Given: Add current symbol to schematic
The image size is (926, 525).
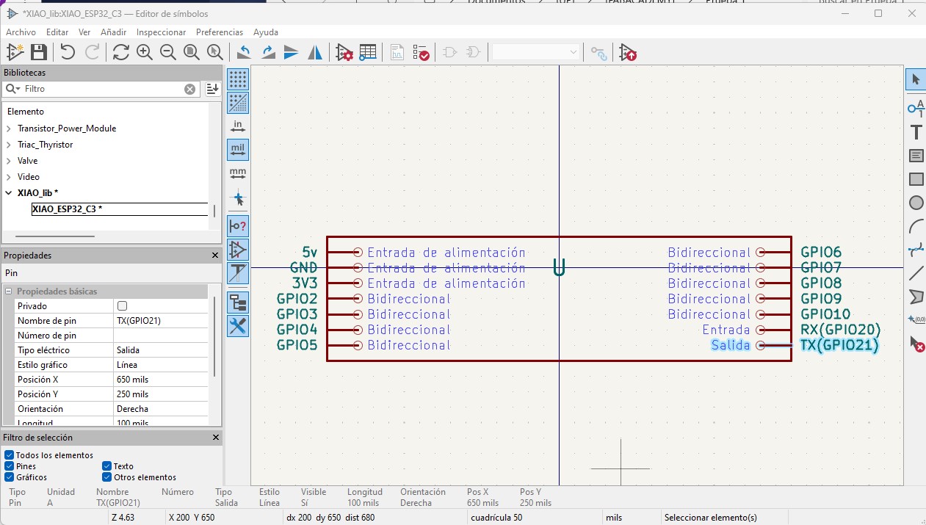Looking at the screenshot, I should pyautogui.click(x=628, y=52).
